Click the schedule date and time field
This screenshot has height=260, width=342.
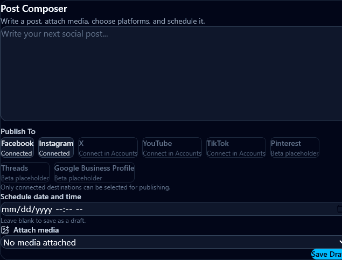tap(171, 209)
